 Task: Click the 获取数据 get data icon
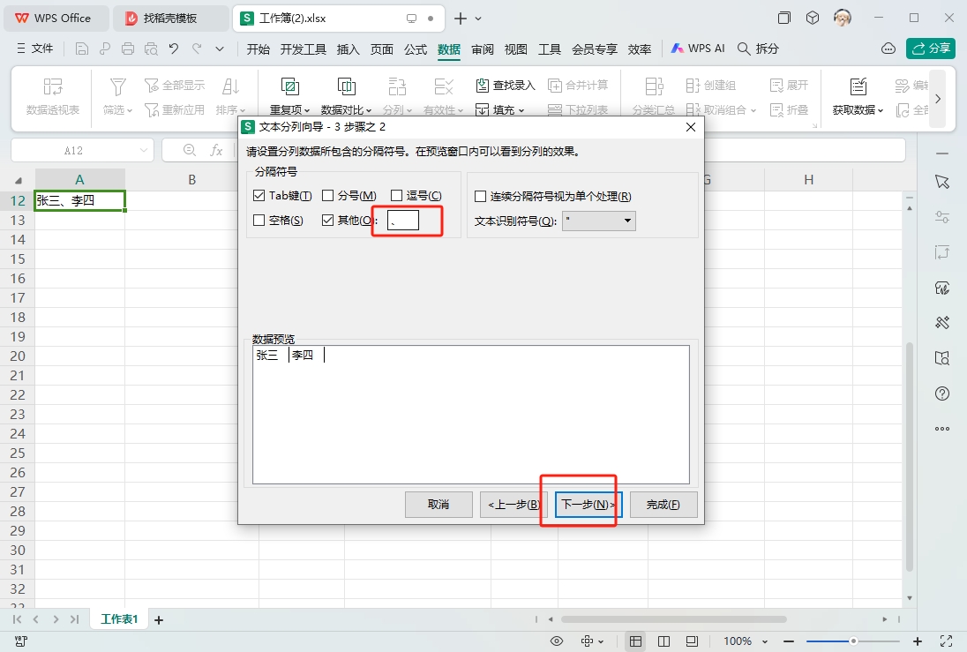click(858, 86)
